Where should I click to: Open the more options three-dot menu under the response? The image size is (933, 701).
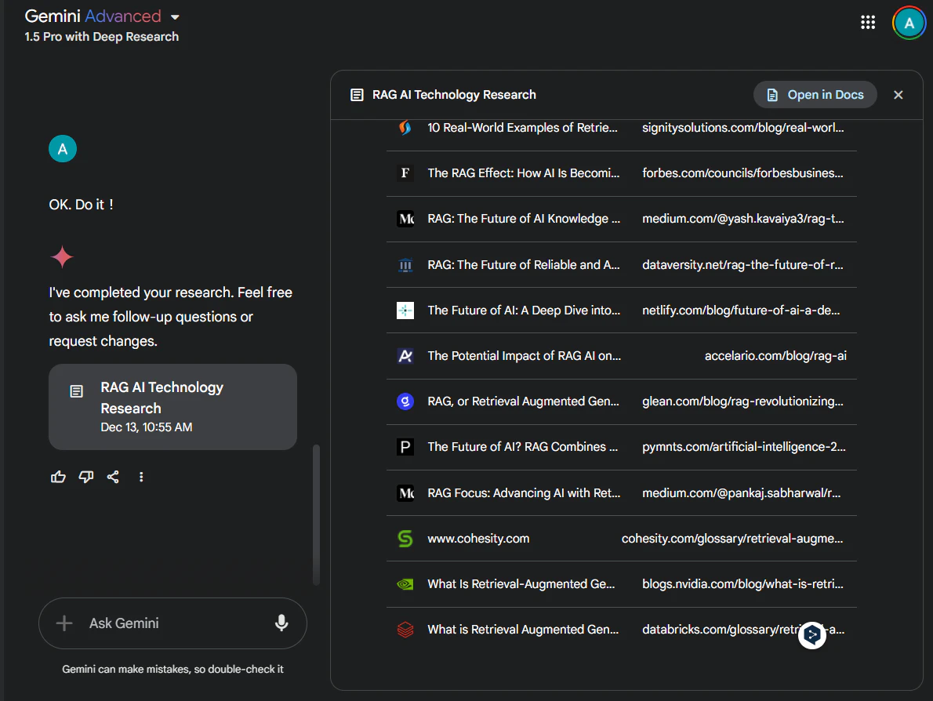point(141,477)
